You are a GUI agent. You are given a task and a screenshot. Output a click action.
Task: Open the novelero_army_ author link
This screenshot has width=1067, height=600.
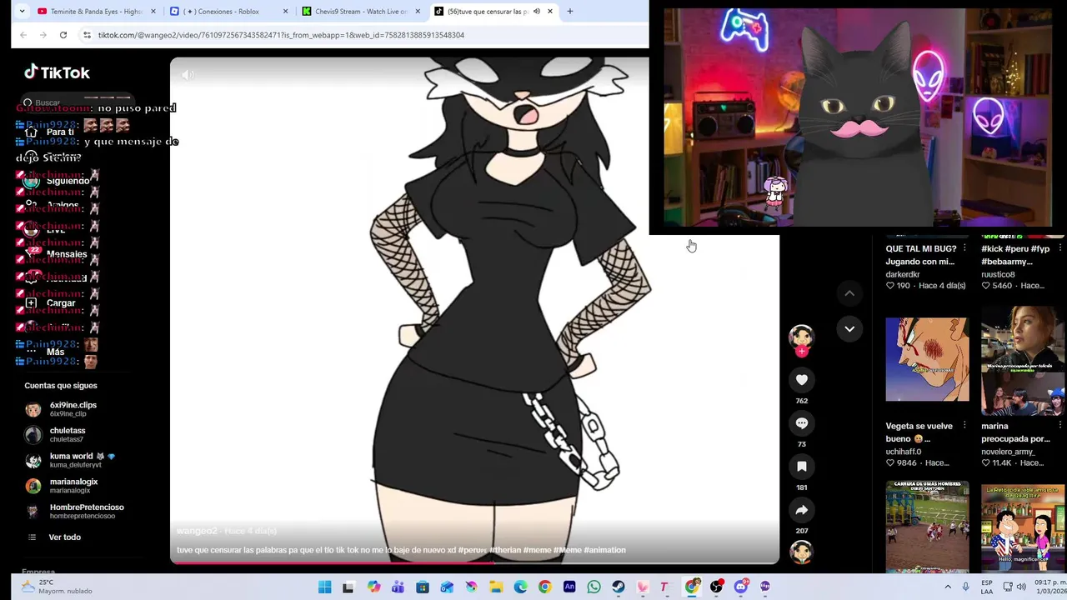[1007, 452]
